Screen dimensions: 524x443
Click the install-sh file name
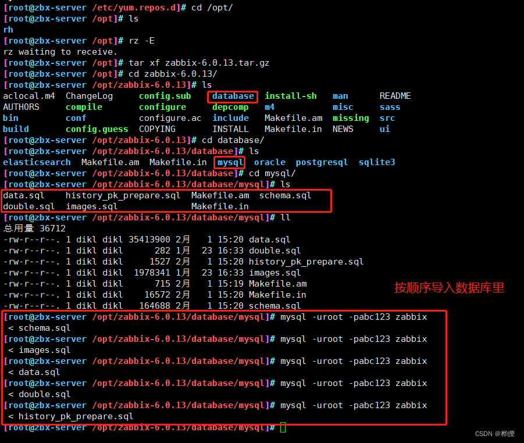(291, 97)
